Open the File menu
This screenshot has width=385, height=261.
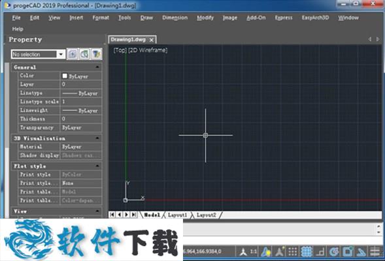tap(16, 18)
